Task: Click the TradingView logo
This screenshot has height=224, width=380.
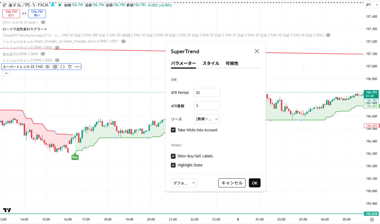Action: [7, 210]
